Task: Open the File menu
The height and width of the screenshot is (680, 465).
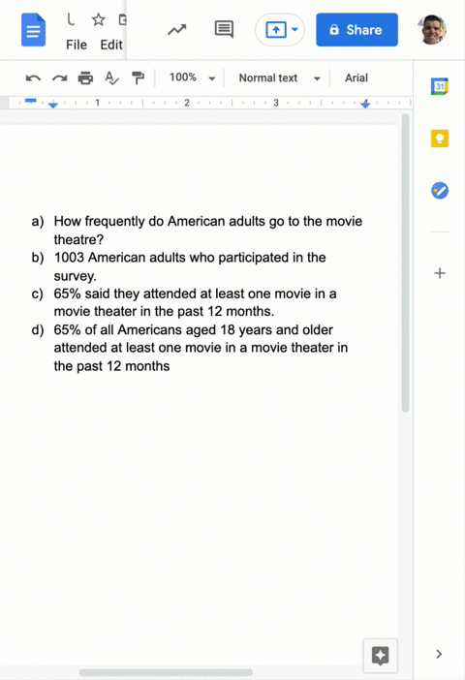Action: pos(77,45)
